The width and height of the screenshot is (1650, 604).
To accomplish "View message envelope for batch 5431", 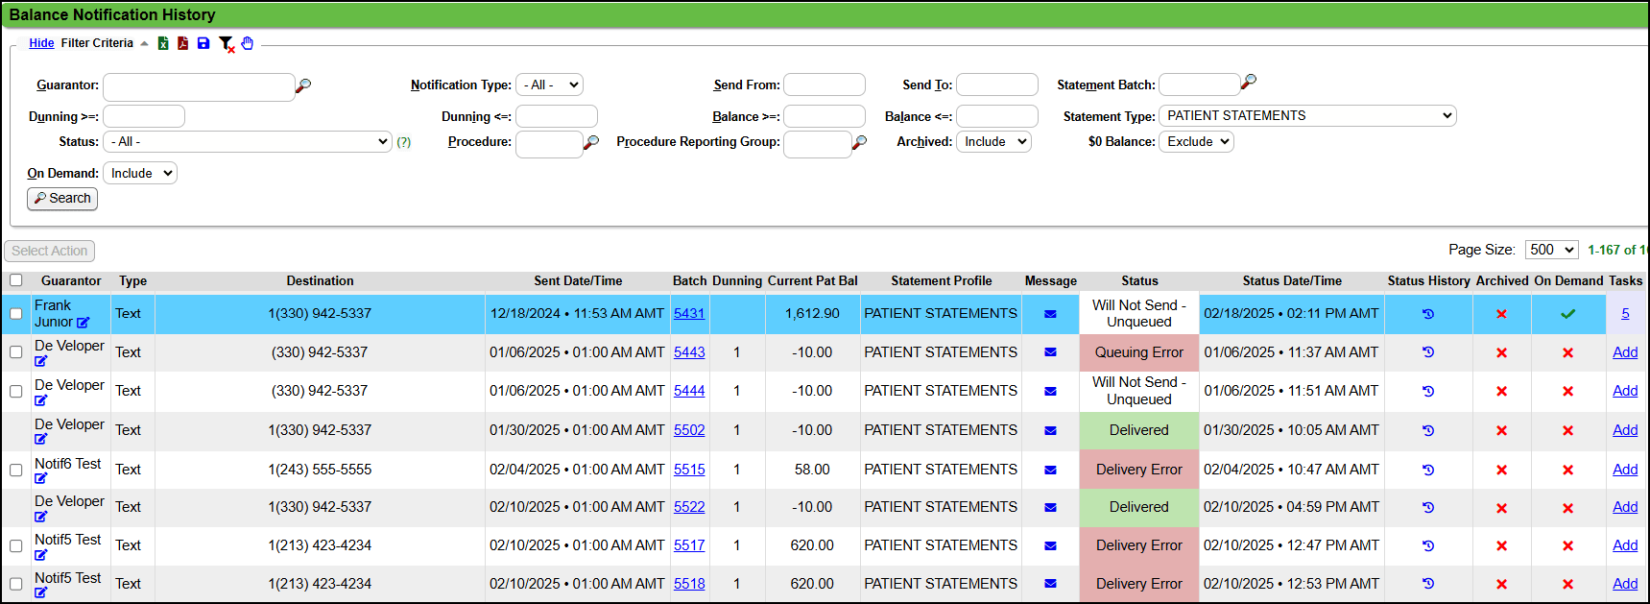I will pyautogui.click(x=1050, y=314).
